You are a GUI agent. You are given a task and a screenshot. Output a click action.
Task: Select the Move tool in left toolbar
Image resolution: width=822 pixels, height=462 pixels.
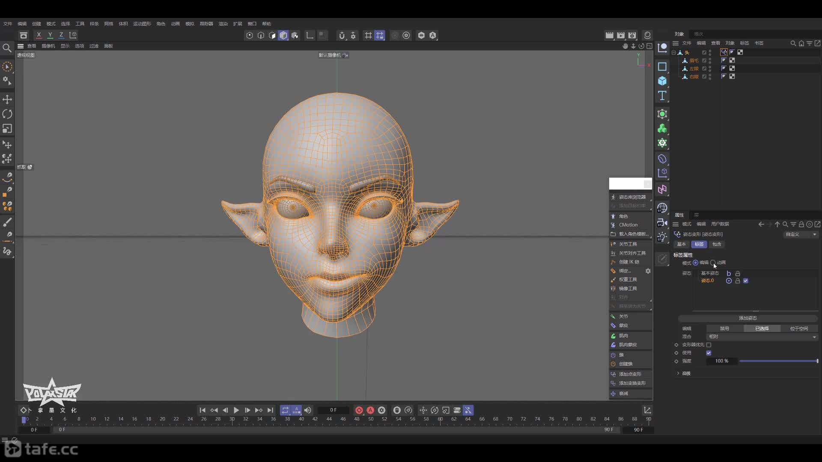7,99
